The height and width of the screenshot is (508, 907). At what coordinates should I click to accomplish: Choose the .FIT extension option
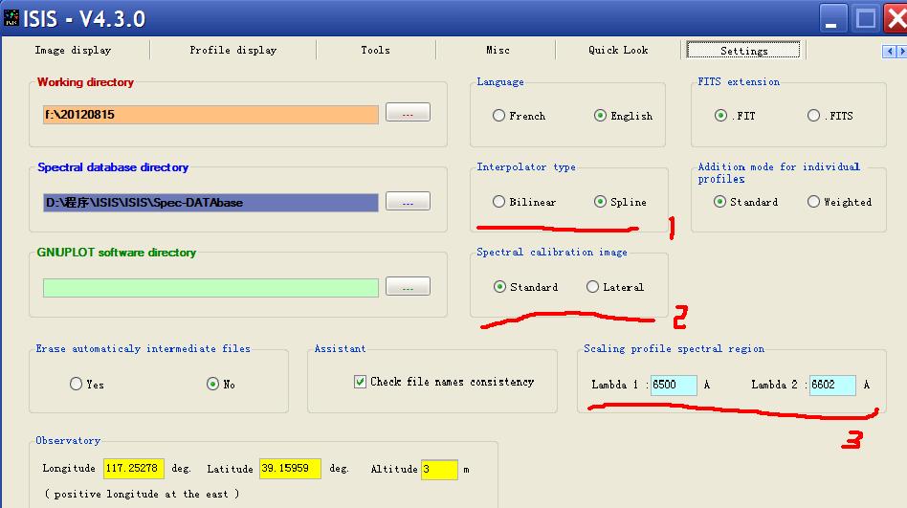(720, 115)
